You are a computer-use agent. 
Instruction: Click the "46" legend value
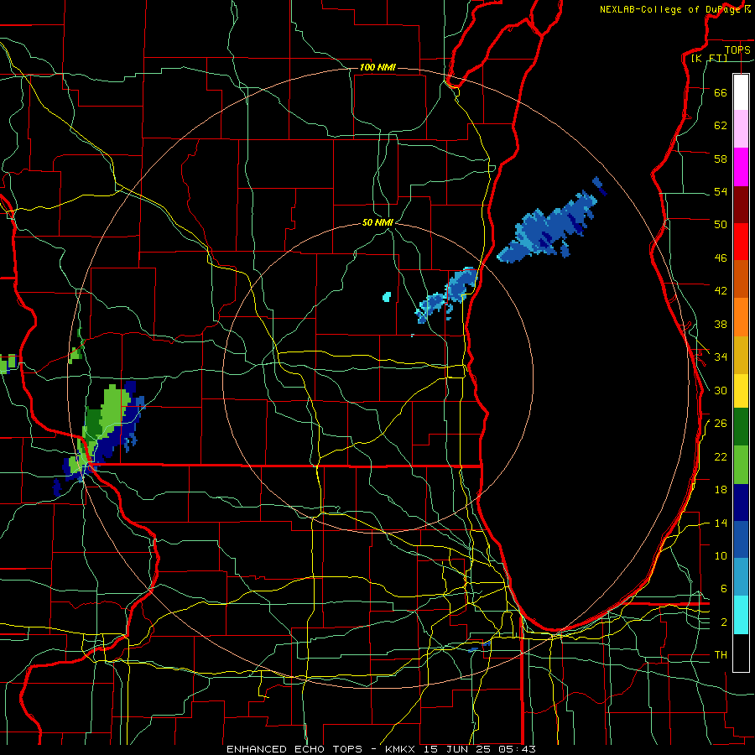[721, 258]
